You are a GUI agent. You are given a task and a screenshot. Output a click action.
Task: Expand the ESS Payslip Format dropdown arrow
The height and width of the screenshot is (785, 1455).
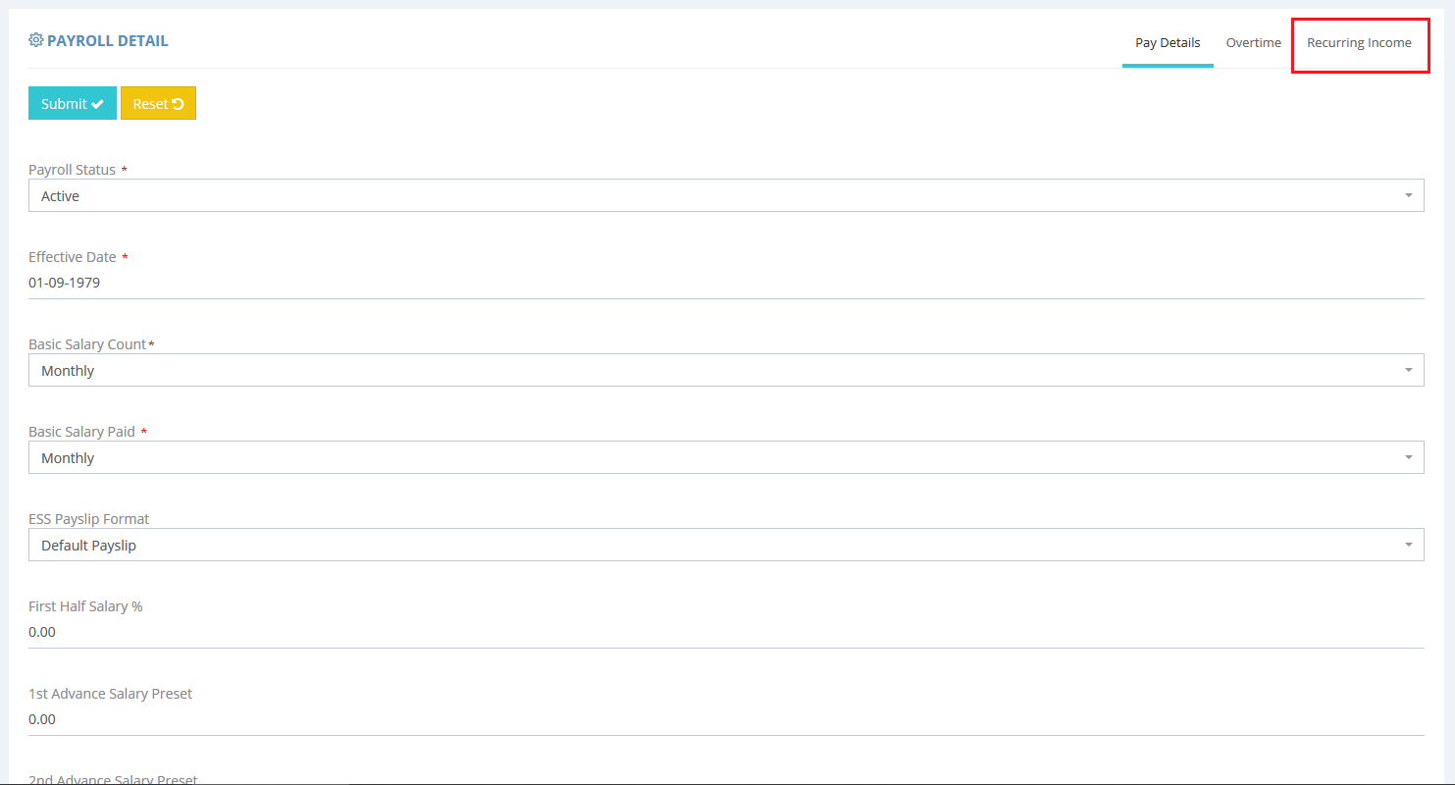[x=1408, y=545]
